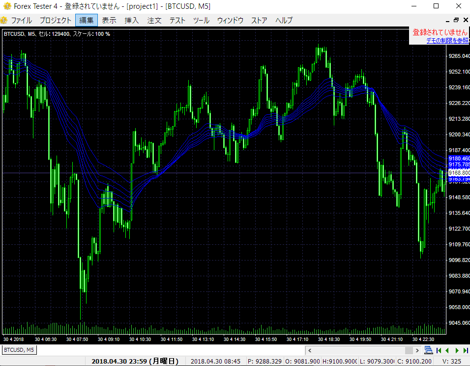Screen dimensions: 470x366
Task: Click the 9265.040 price axis label
Action: pyautogui.click(x=459, y=56)
